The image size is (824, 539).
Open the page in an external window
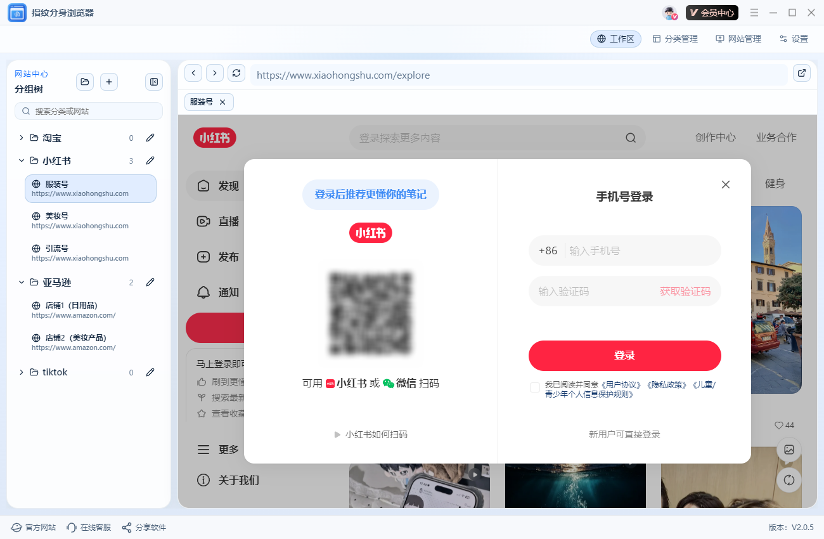[802, 73]
